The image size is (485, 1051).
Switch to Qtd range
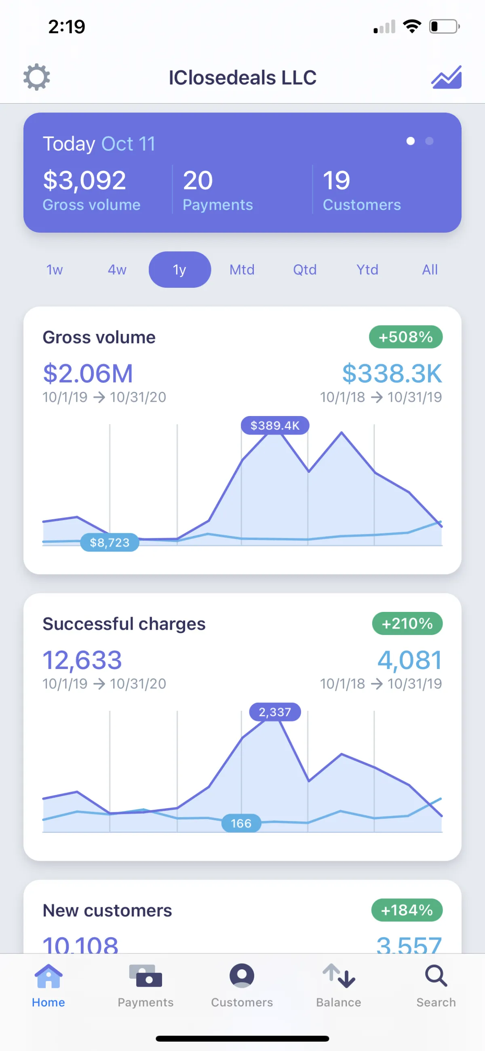305,270
